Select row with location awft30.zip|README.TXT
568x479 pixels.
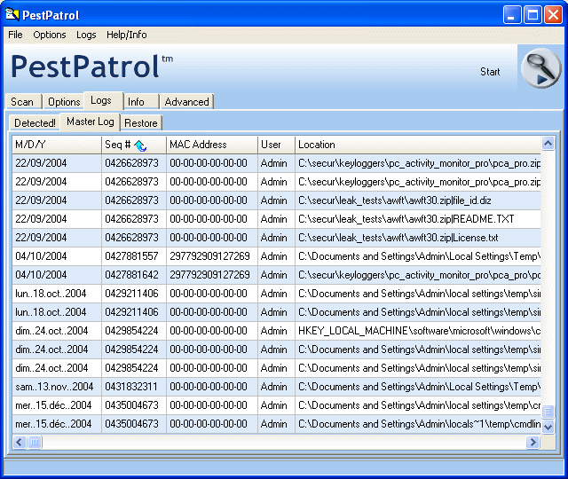pos(276,219)
